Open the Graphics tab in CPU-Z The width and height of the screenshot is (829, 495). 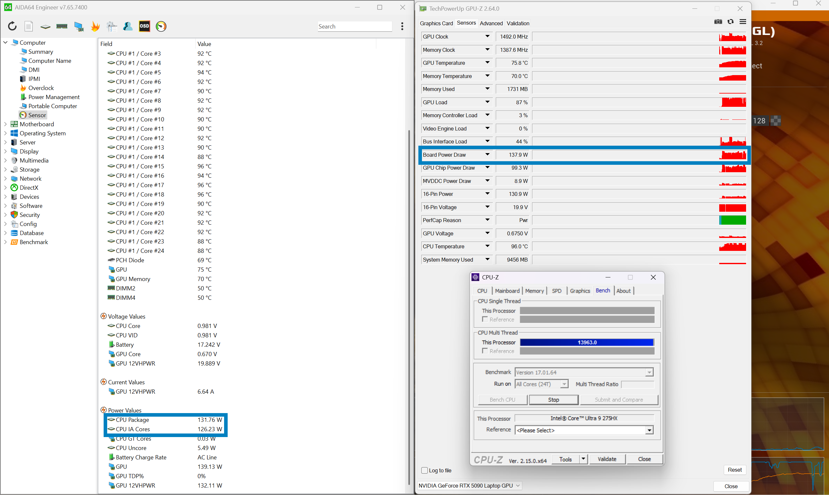click(x=580, y=291)
